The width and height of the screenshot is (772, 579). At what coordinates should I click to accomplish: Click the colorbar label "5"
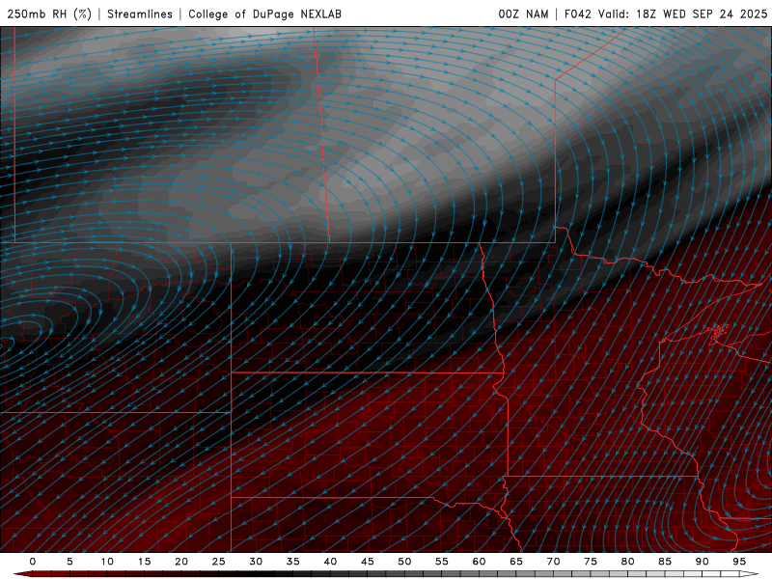[x=69, y=562]
